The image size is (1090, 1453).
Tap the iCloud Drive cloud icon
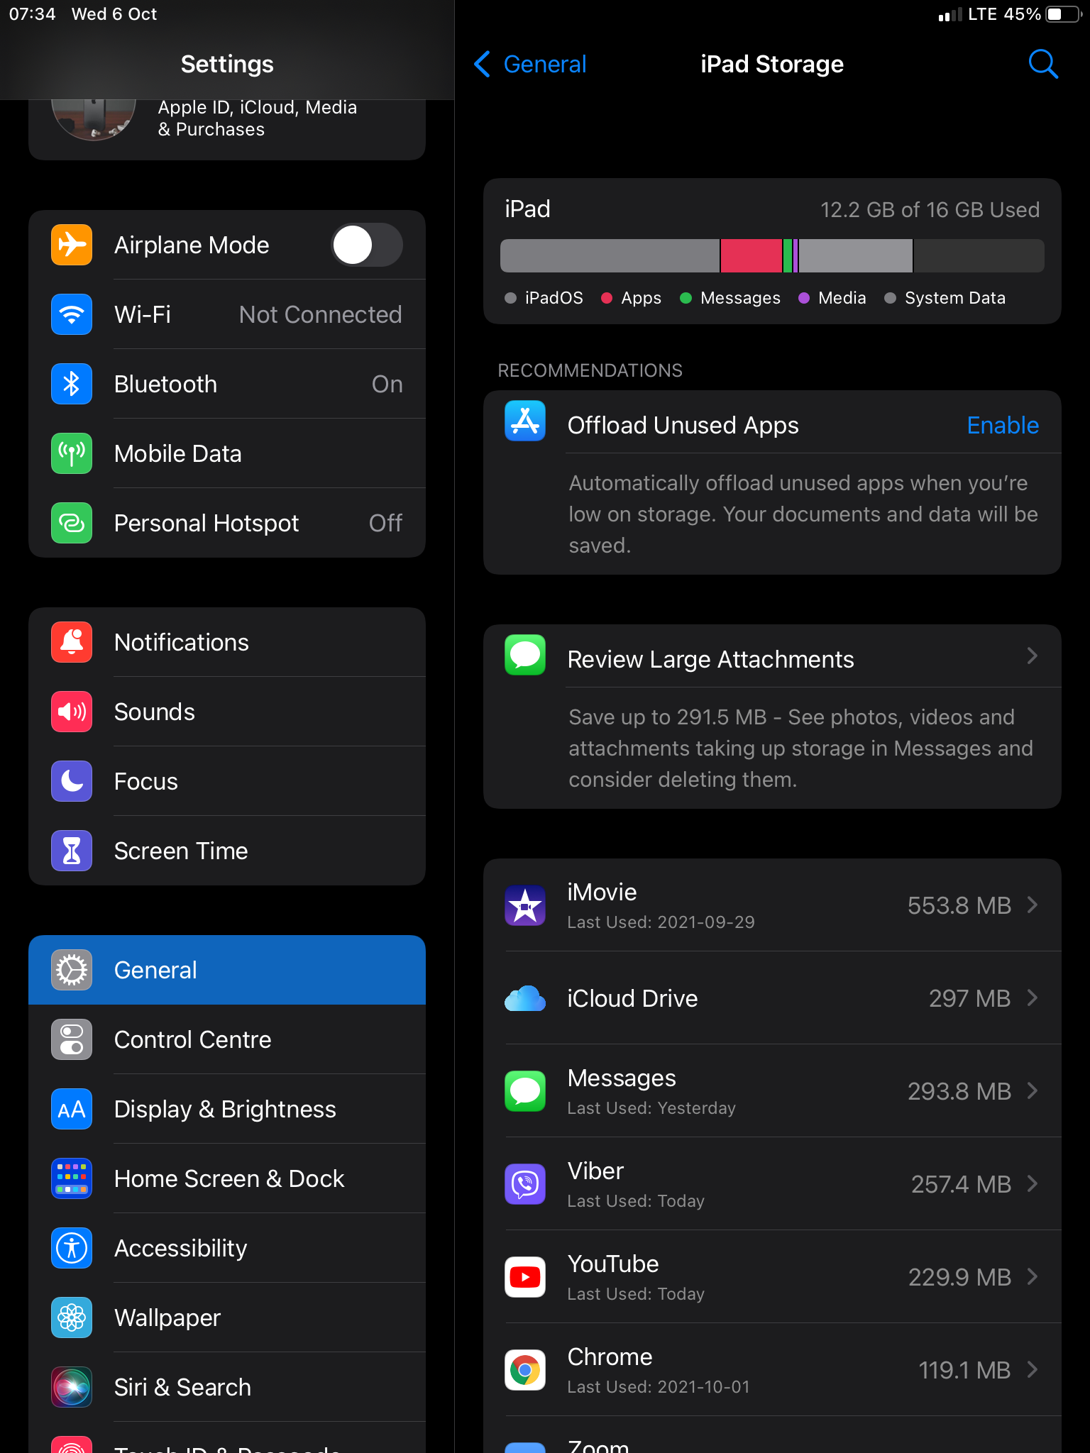[x=525, y=998]
